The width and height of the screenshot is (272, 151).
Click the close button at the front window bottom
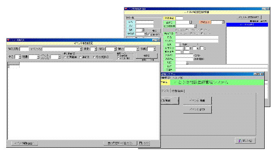point(144,143)
